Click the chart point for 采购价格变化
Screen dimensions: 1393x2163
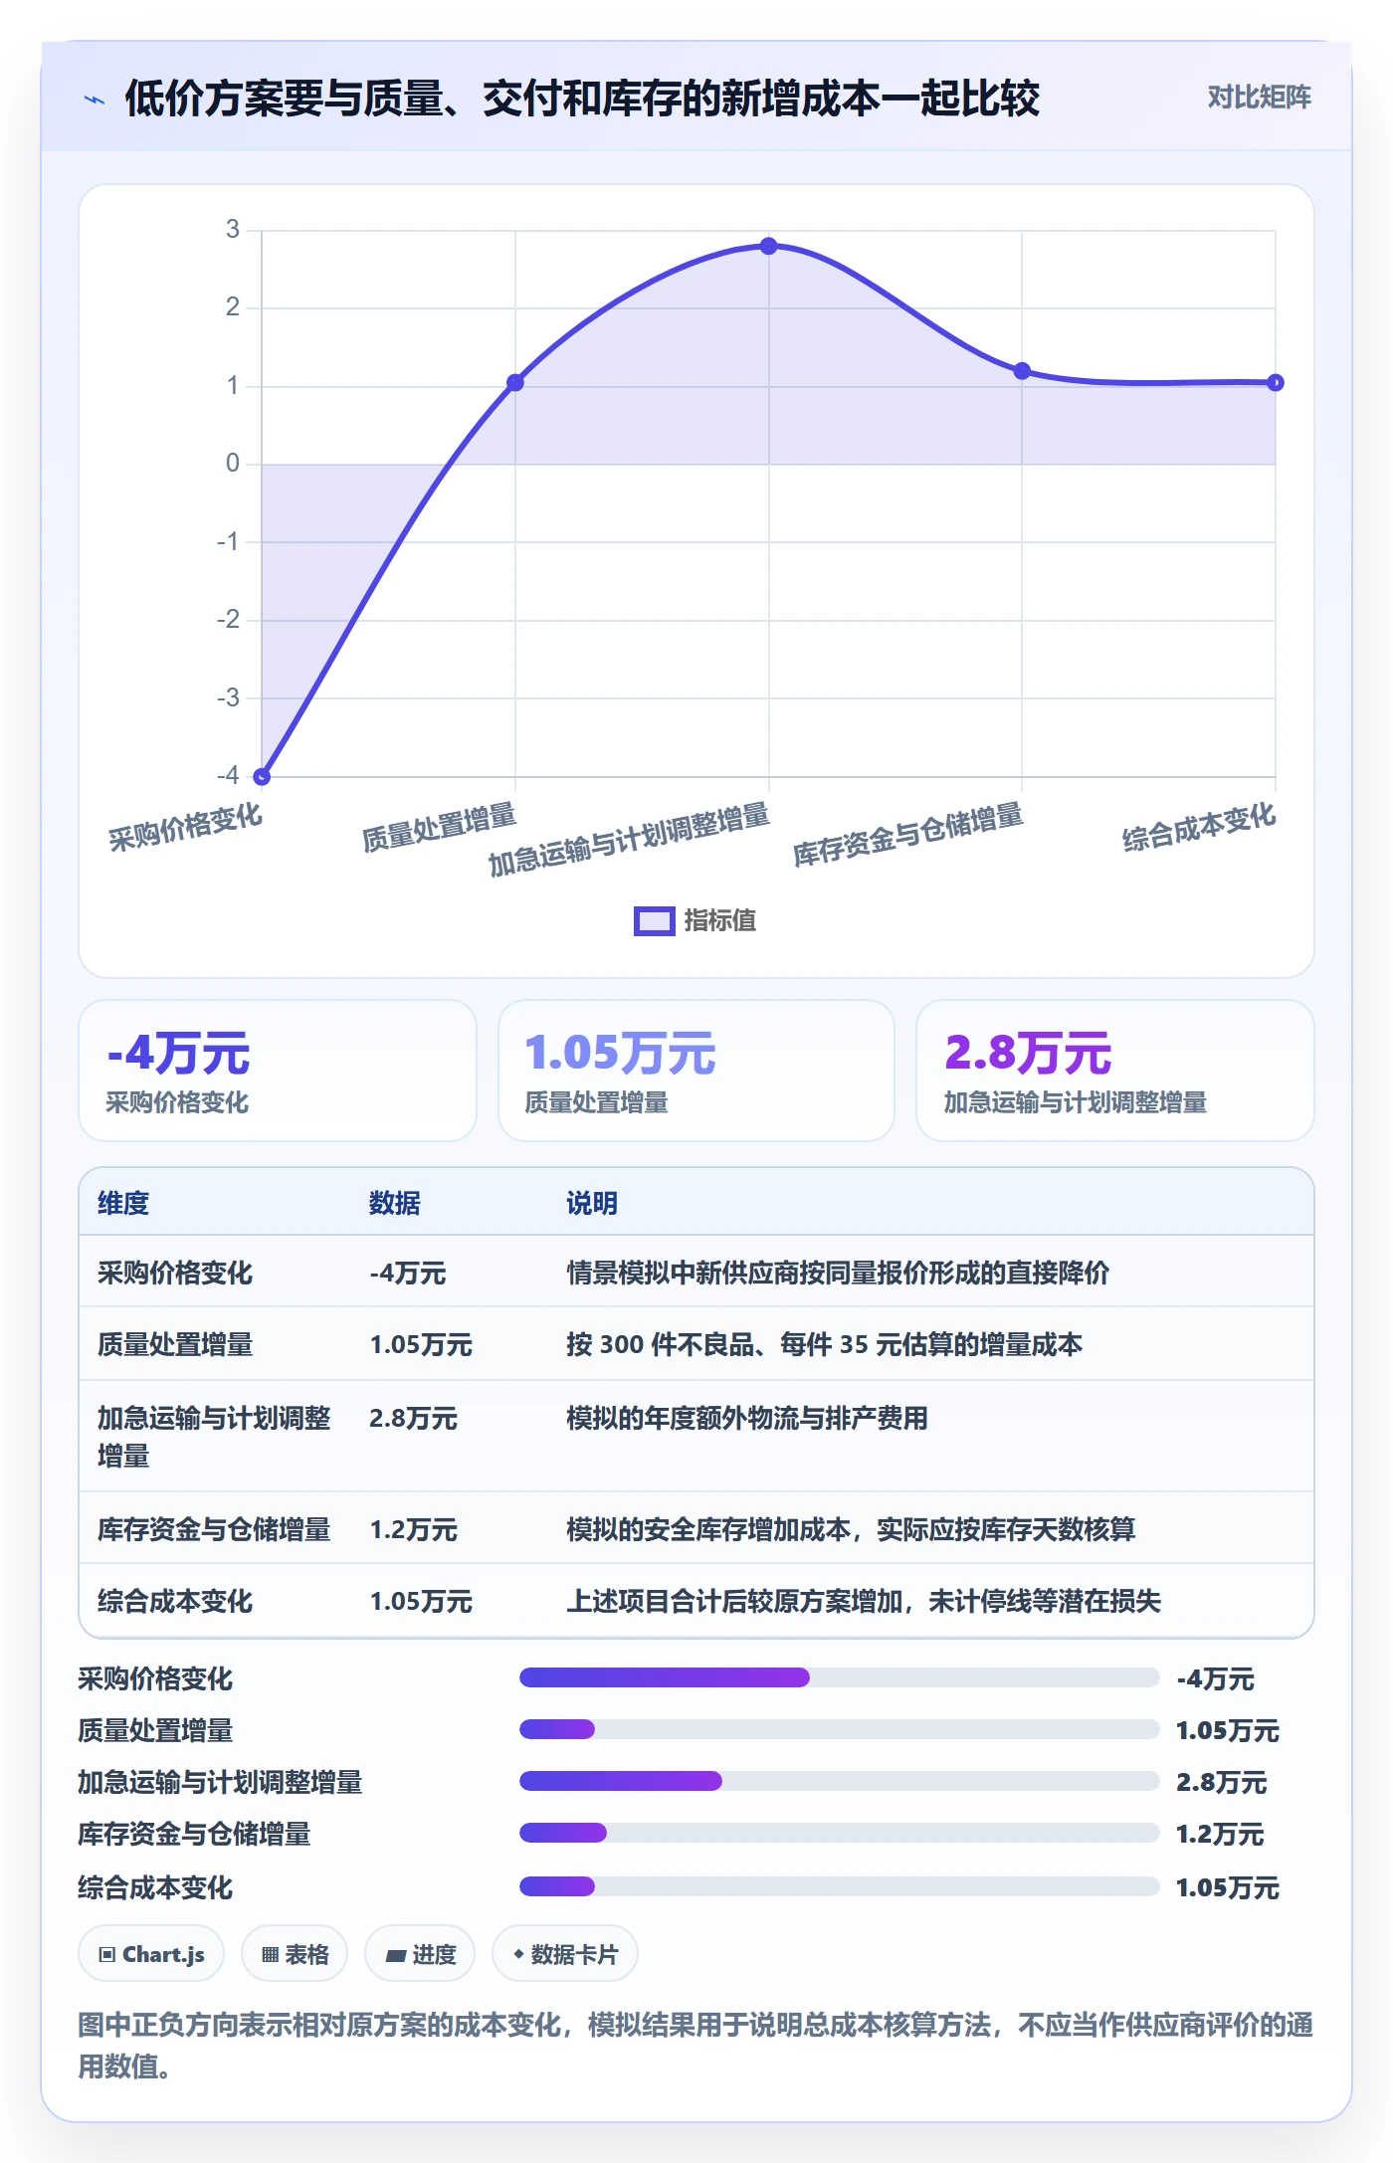[262, 776]
